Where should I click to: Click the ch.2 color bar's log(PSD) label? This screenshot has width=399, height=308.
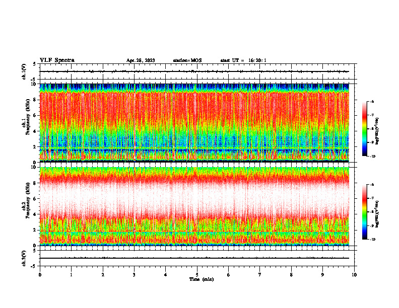[377, 214]
